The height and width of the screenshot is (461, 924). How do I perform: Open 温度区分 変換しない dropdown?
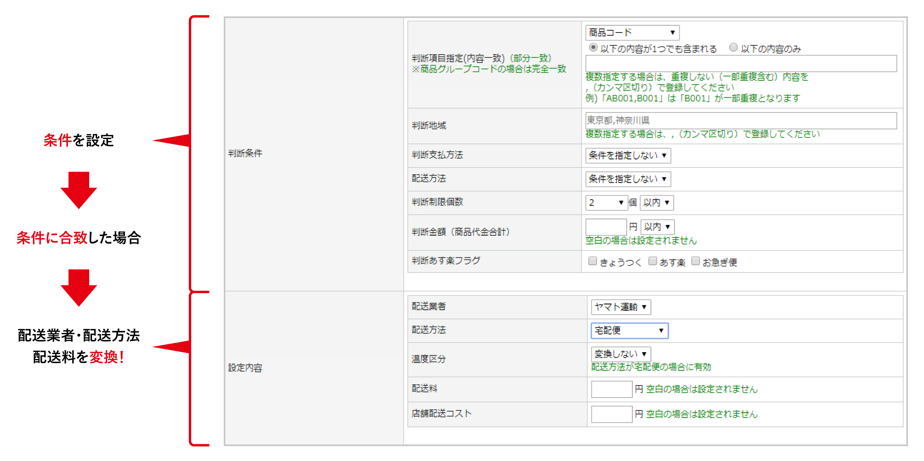pos(620,354)
